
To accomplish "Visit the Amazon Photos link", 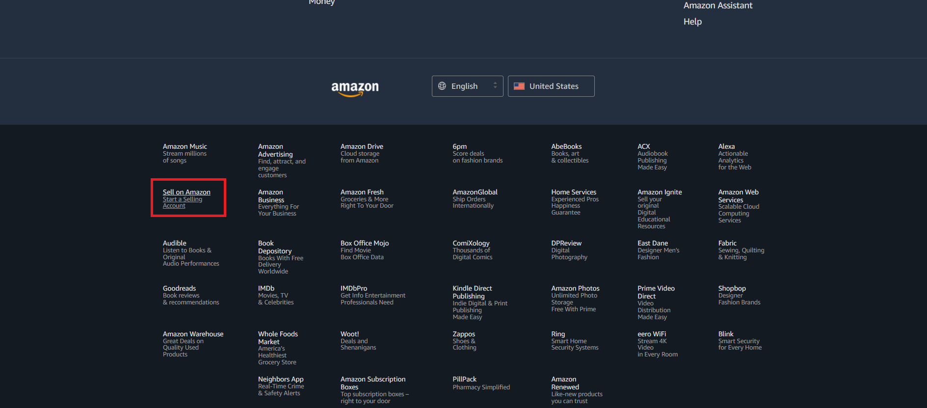I will (575, 299).
